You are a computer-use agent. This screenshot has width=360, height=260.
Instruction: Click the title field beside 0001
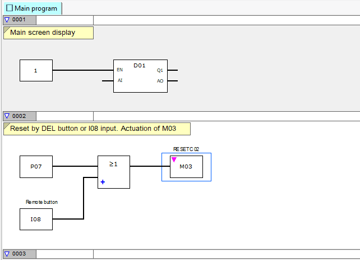pyautogui.click(x=64, y=20)
